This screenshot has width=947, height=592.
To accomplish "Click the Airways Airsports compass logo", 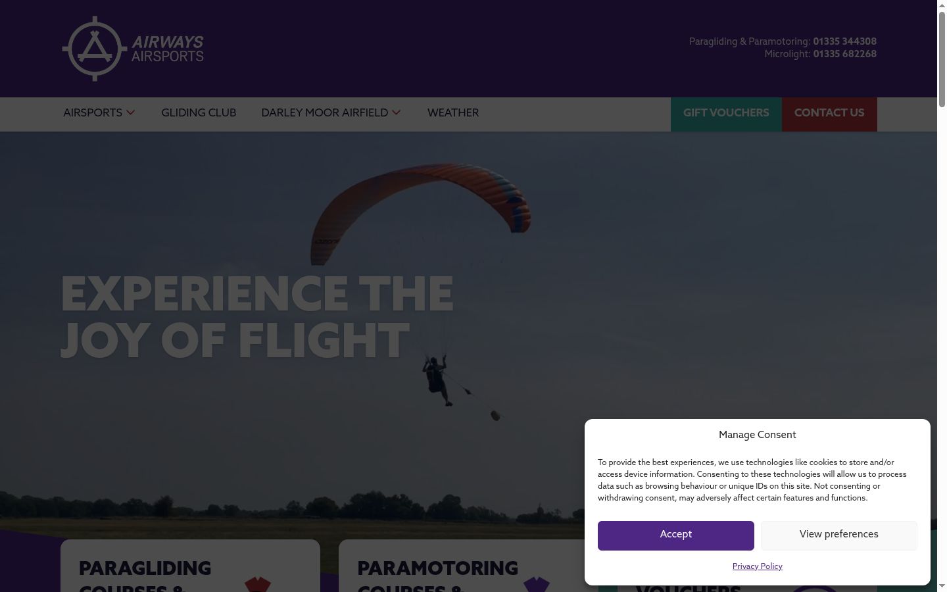I will pos(94,49).
